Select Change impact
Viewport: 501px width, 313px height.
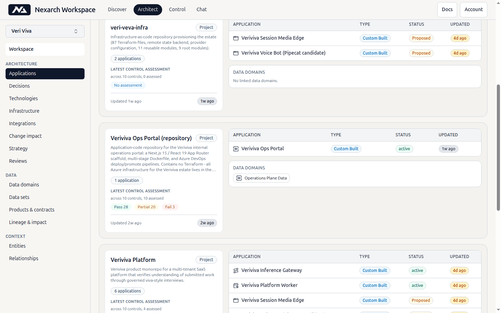(45, 136)
